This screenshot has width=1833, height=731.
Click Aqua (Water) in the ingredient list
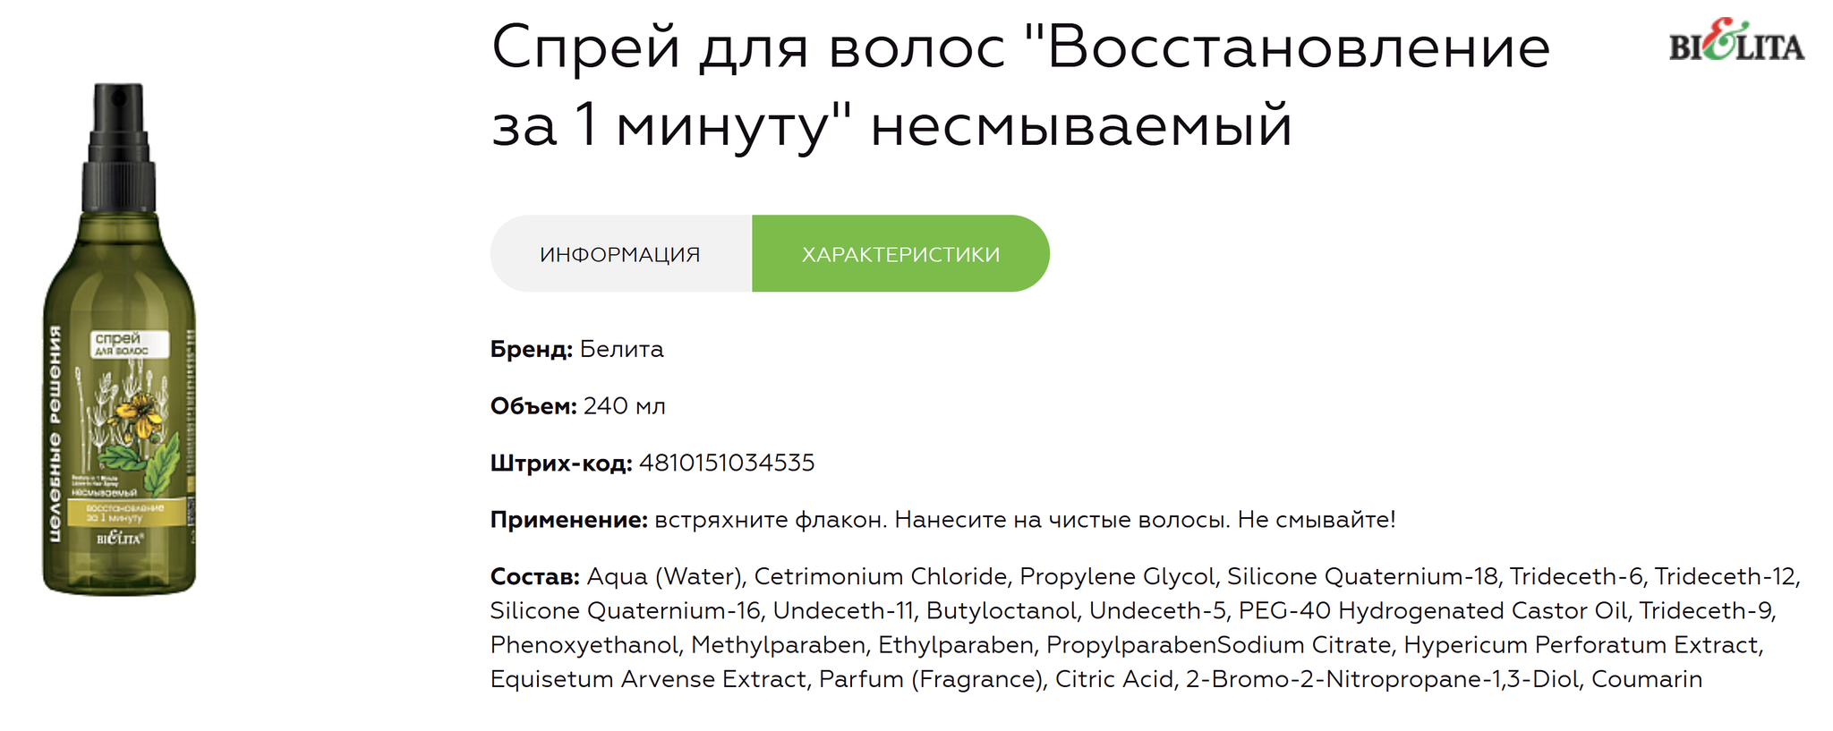664,577
